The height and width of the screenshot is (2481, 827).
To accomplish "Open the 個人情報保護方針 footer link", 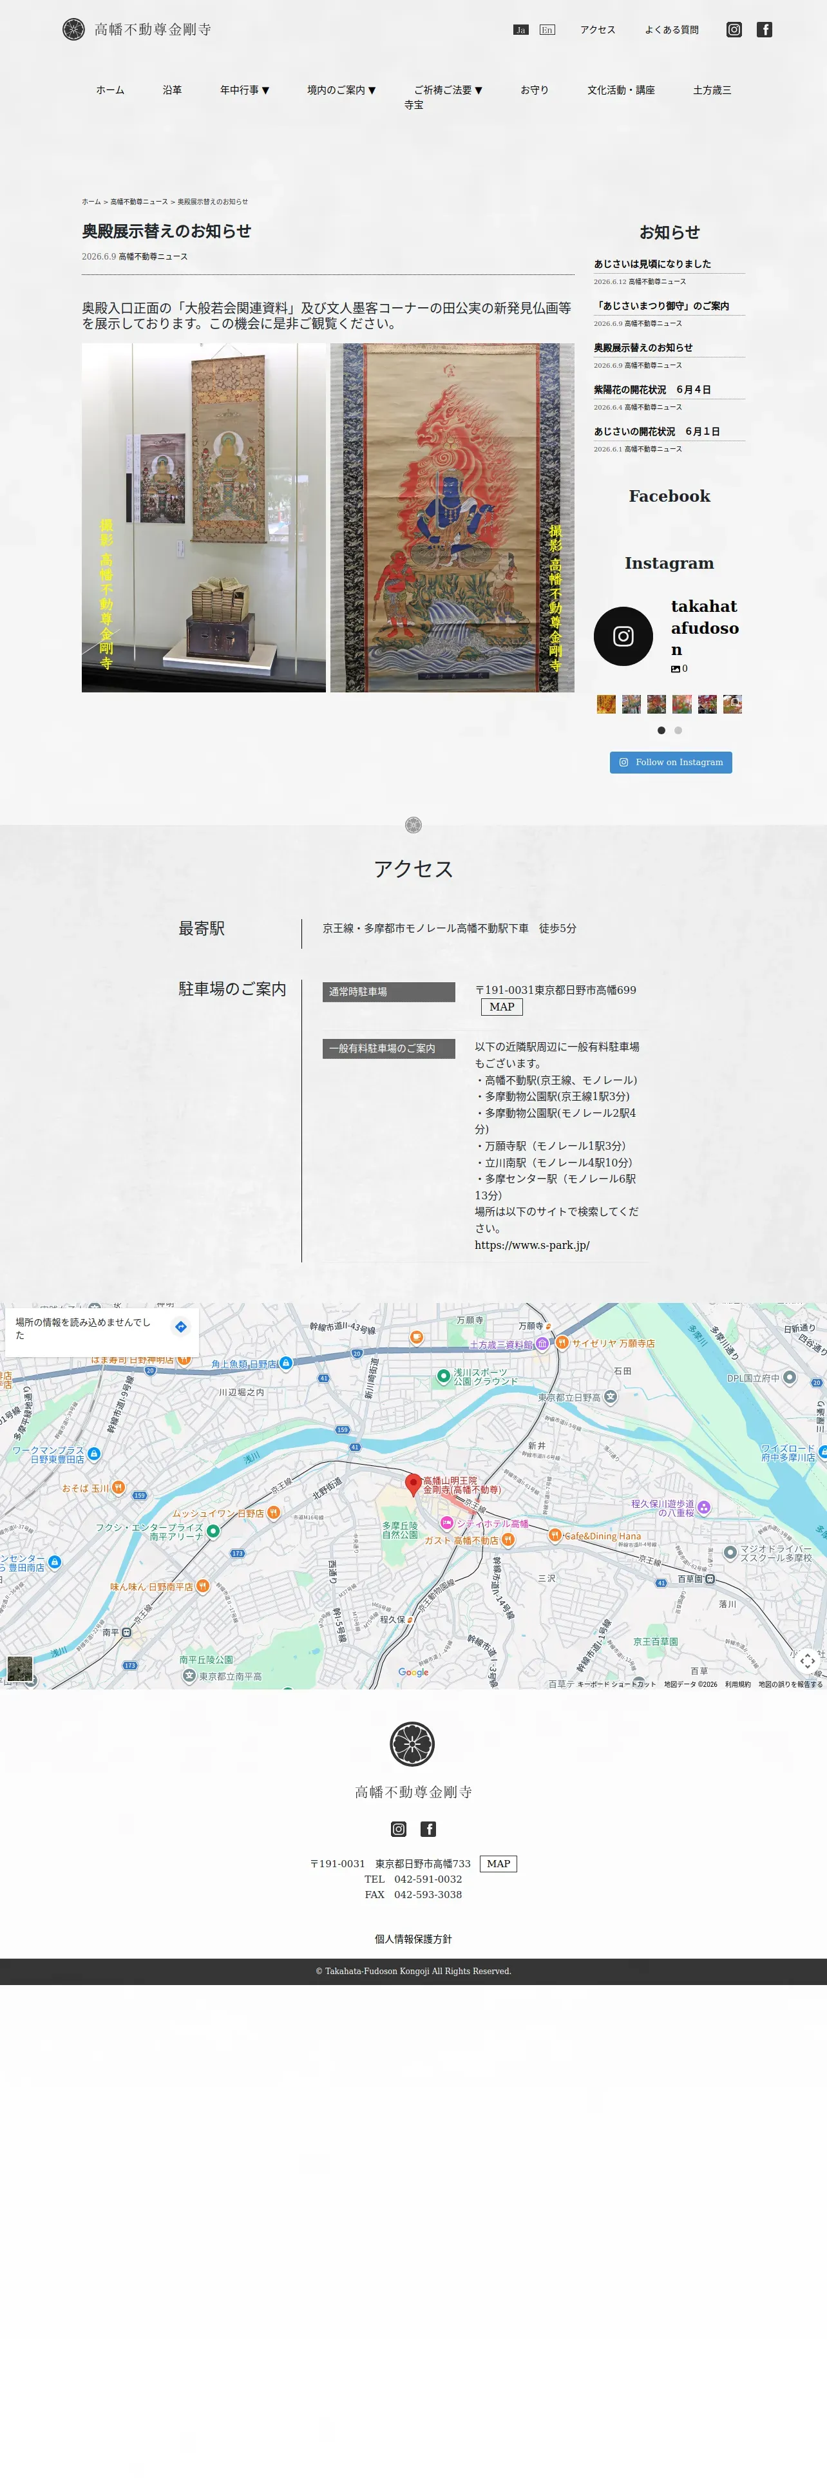I will [x=413, y=1939].
